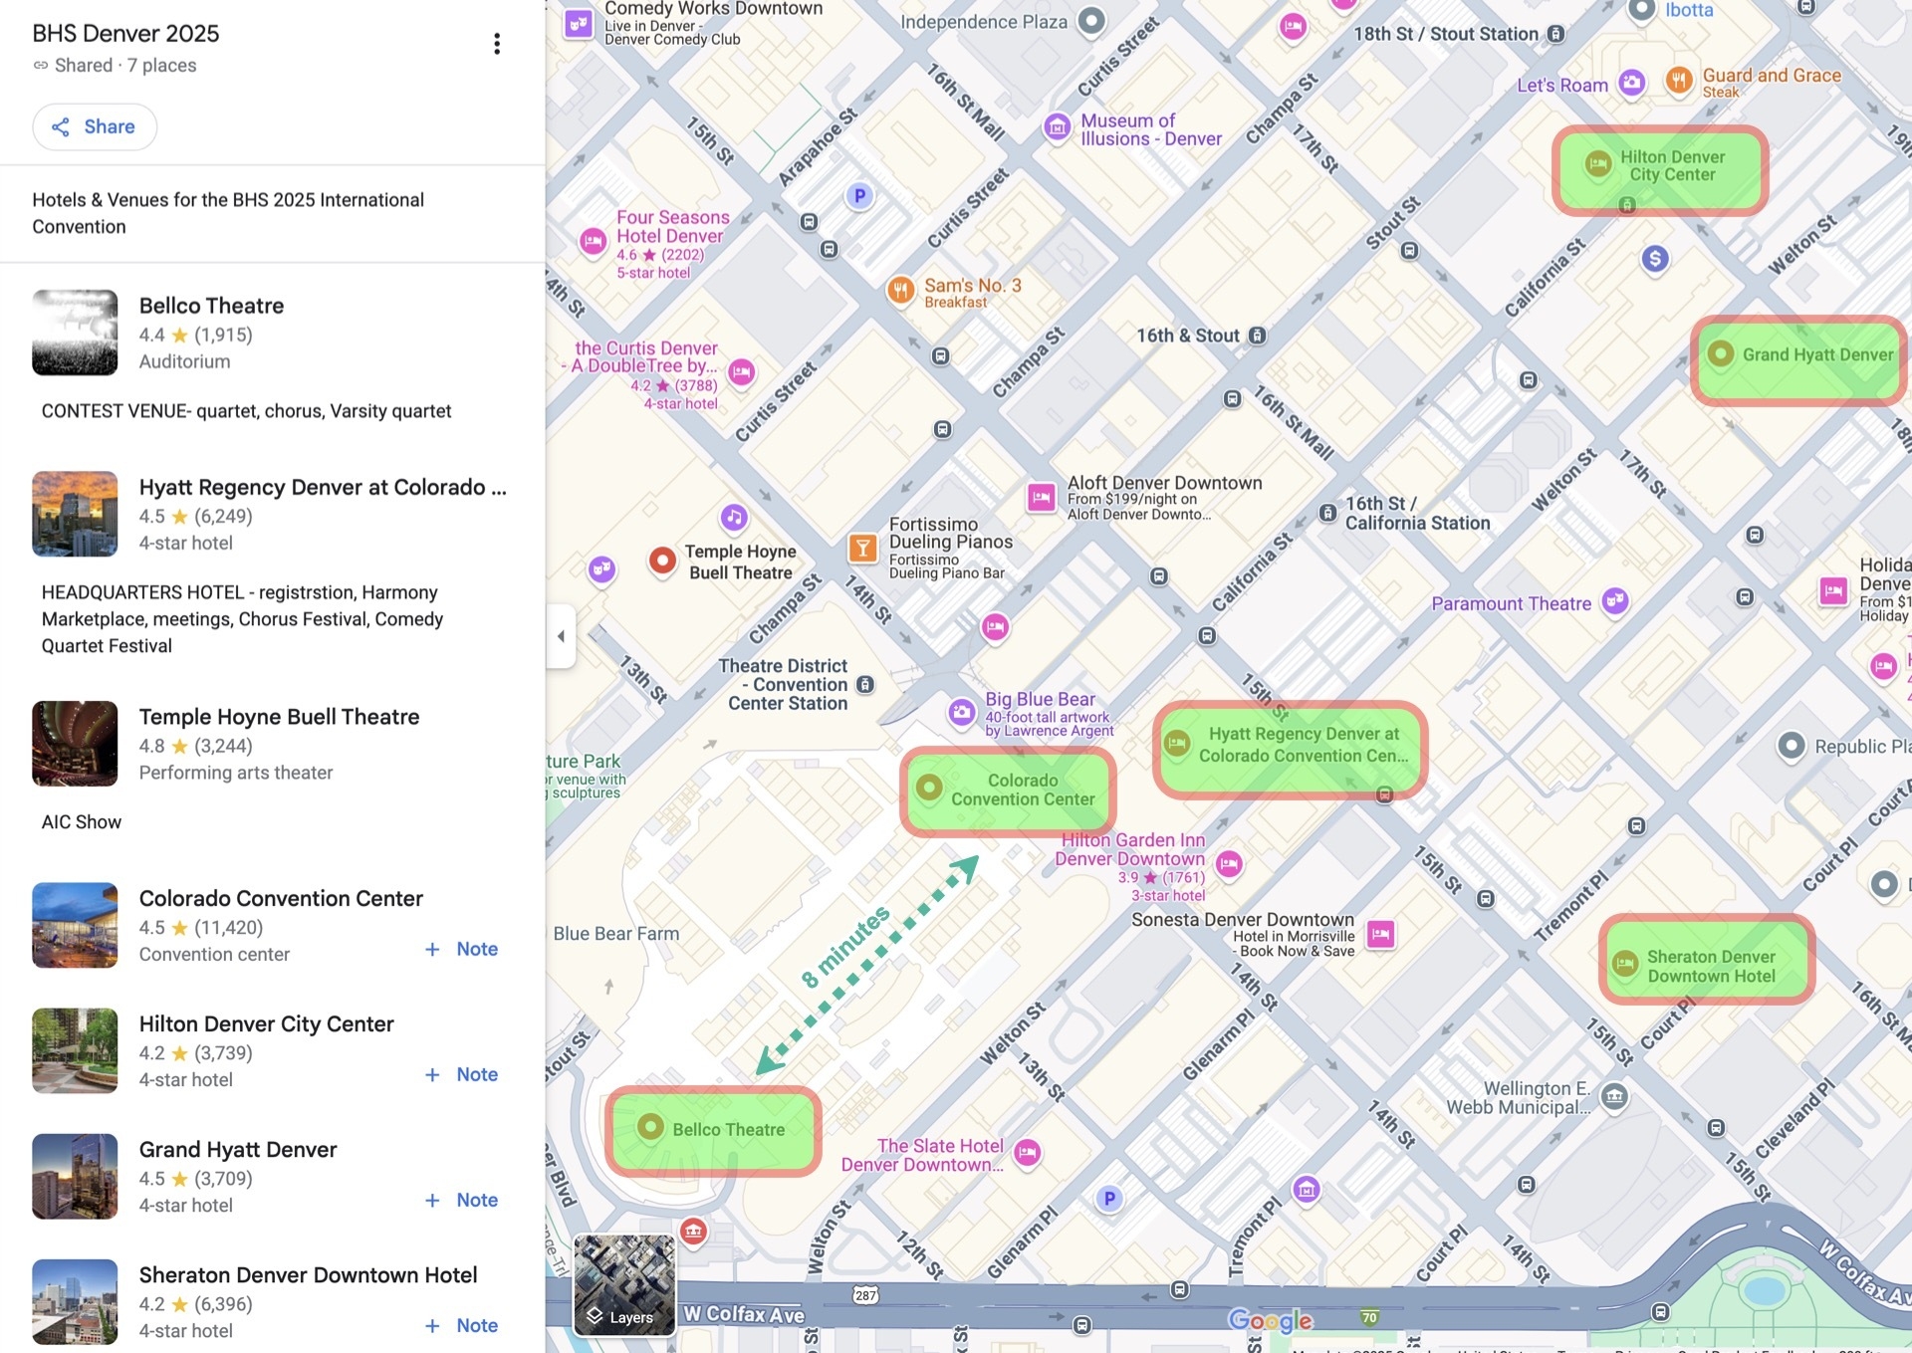Click Holiday Inn hotel pin at map edge

(1833, 590)
